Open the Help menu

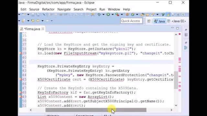[126, 9]
